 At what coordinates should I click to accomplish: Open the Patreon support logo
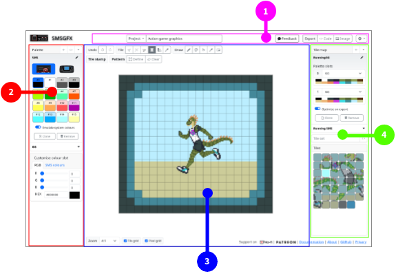point(286,242)
